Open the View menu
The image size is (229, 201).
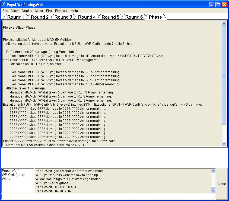click(15, 11)
